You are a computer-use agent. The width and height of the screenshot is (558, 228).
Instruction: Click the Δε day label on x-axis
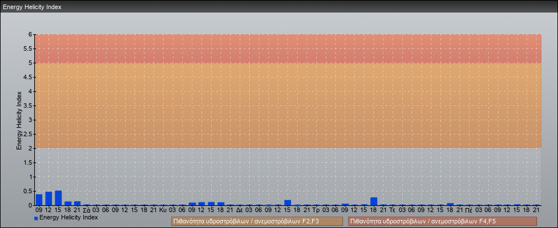tap(240, 210)
